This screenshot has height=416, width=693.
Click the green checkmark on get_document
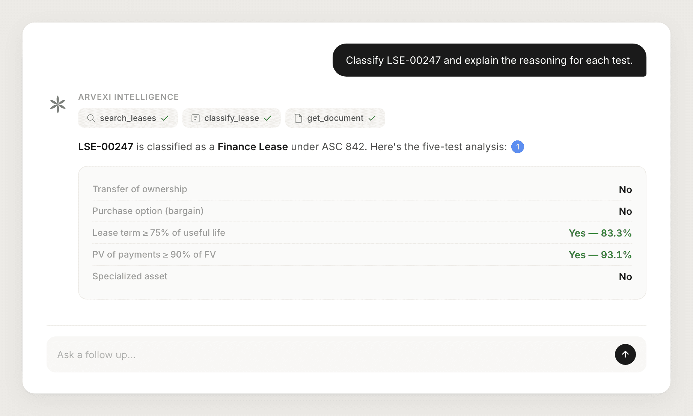[x=372, y=118]
